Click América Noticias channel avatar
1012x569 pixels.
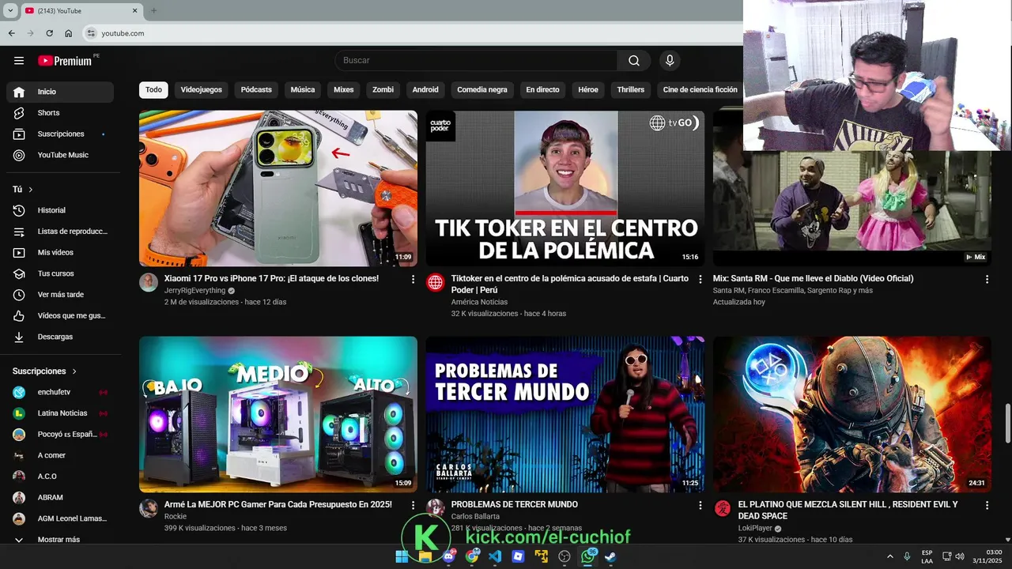click(x=436, y=282)
